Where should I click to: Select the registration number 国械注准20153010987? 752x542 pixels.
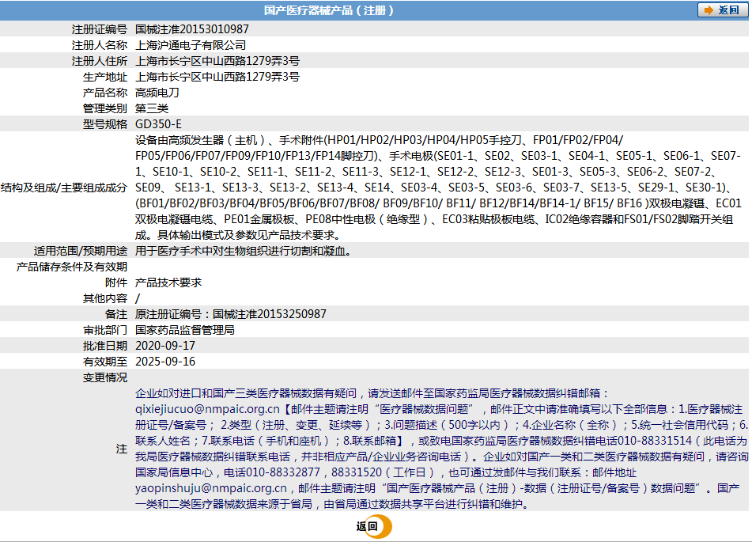coord(192,29)
